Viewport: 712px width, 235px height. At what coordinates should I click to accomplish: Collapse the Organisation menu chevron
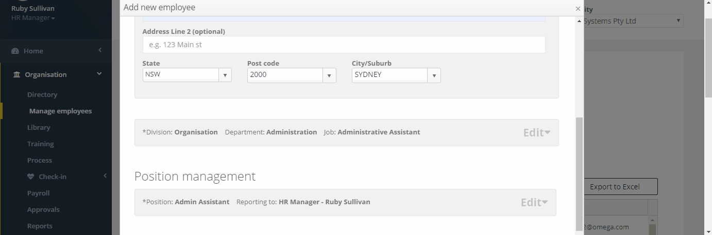(x=99, y=74)
